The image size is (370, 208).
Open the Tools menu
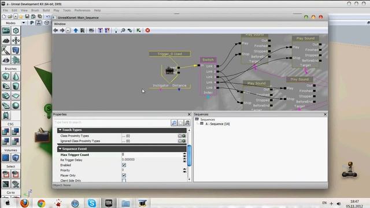[x=67, y=10]
